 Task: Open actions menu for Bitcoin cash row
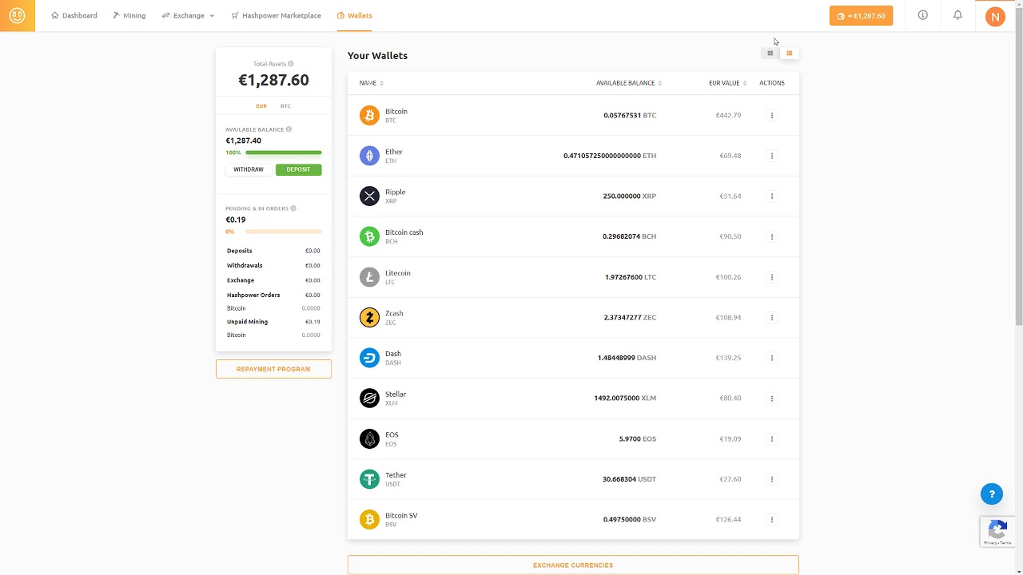772,236
